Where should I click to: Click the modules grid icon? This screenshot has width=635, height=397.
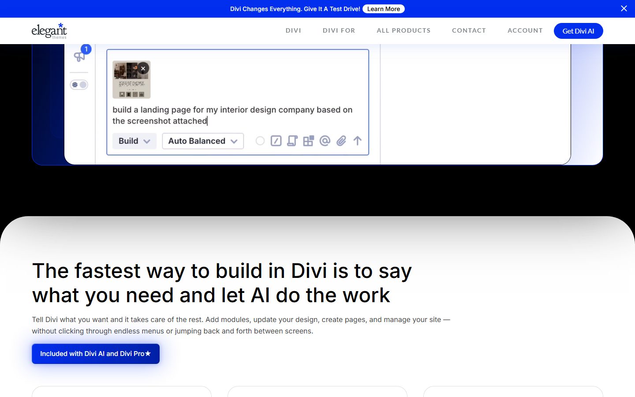tap(309, 141)
